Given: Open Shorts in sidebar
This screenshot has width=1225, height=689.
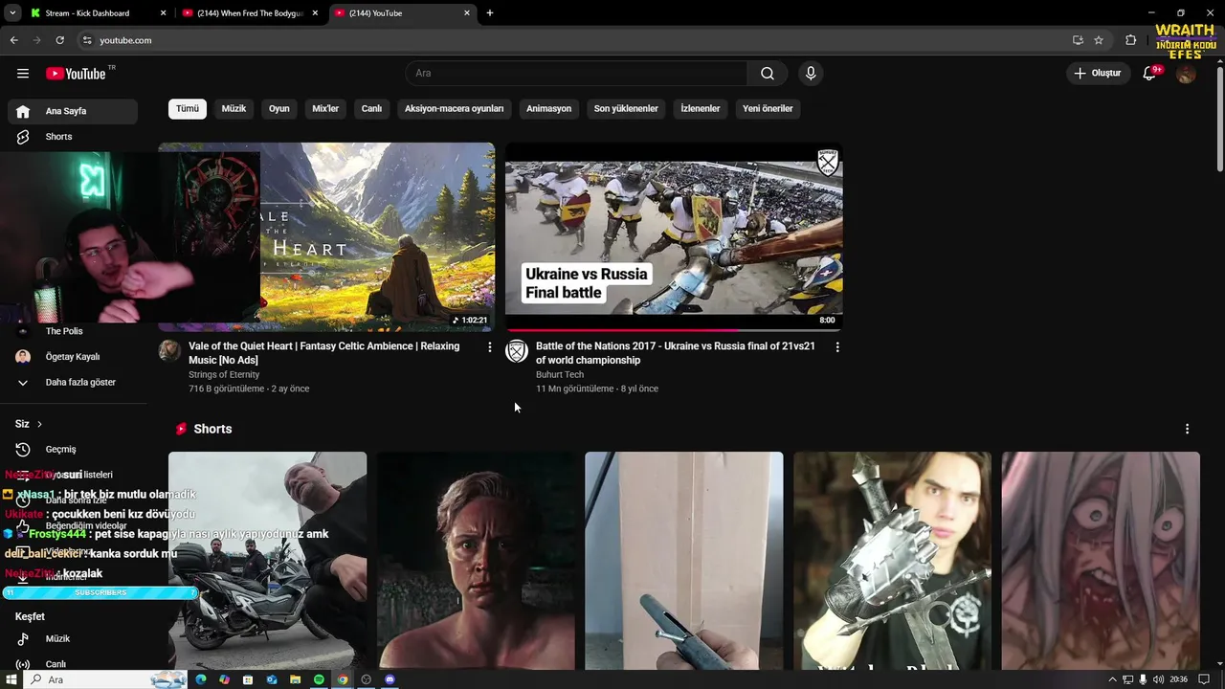Looking at the screenshot, I should [x=73, y=137].
